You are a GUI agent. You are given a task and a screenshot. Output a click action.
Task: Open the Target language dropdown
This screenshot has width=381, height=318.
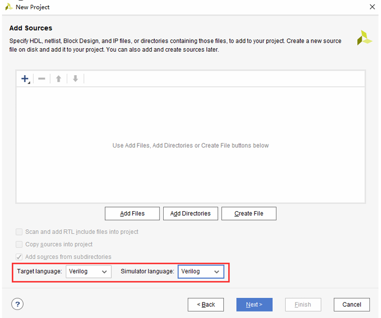pyautogui.click(x=89, y=271)
